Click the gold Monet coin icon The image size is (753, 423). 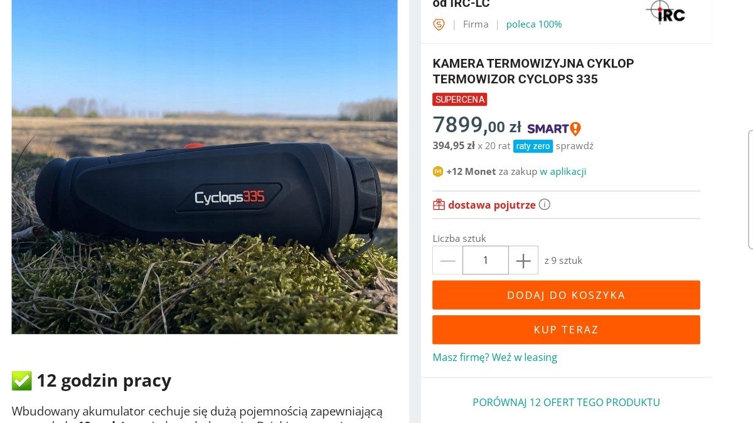pos(438,171)
